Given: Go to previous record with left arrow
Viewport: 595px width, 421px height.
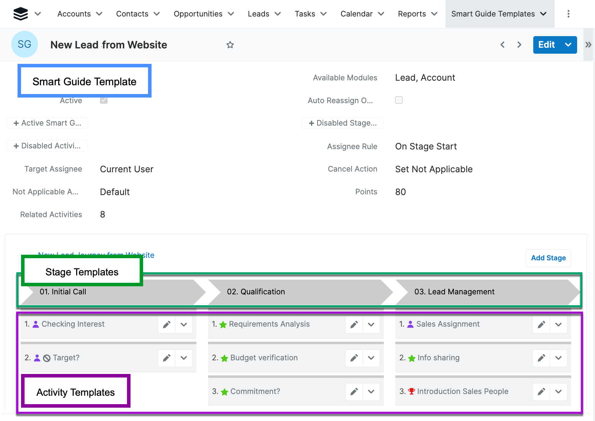Looking at the screenshot, I should pos(502,45).
